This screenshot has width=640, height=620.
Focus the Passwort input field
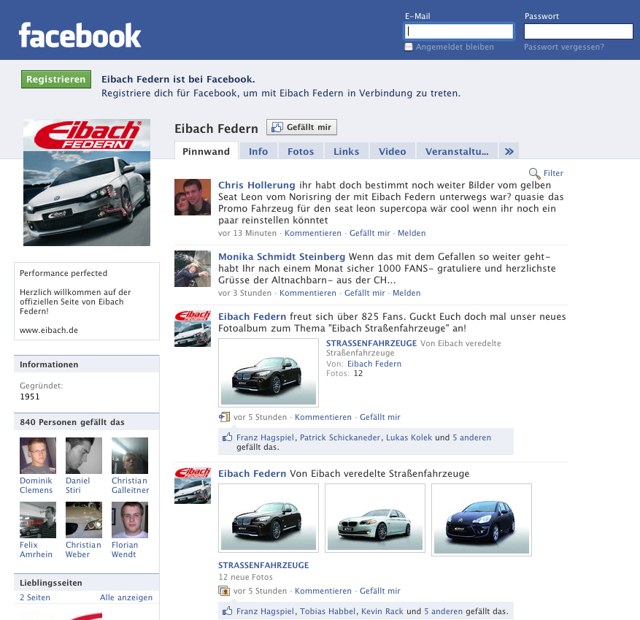tap(579, 31)
